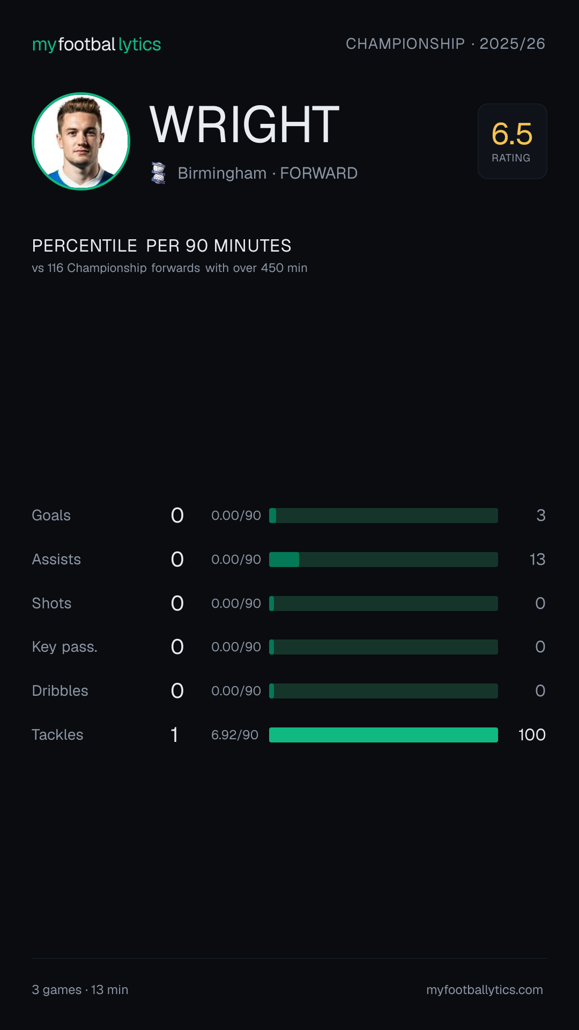
Task: Click the 3 games · 13 min text
Action: [80, 990]
